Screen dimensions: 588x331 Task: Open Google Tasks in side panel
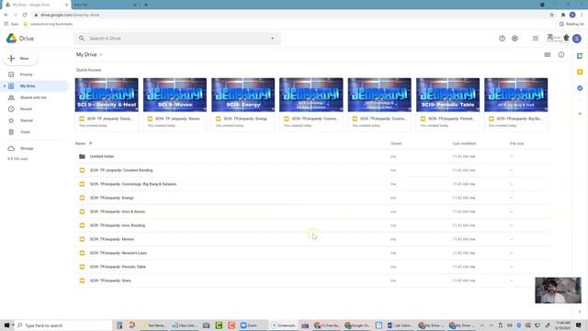(580, 88)
